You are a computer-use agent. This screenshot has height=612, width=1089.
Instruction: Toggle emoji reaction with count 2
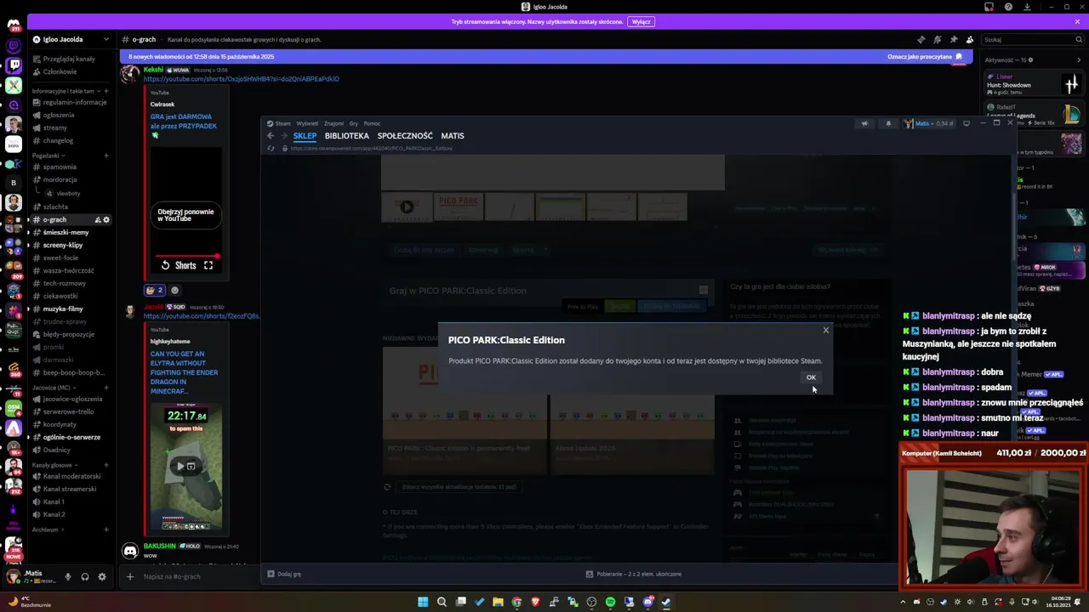click(155, 290)
